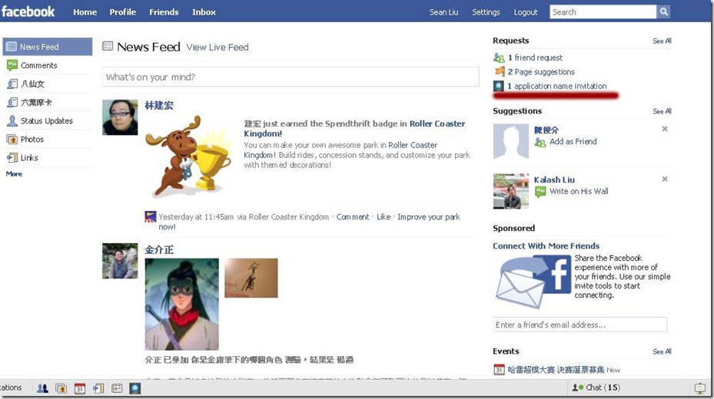Open the calligraphy signature thumbnail

251,278
